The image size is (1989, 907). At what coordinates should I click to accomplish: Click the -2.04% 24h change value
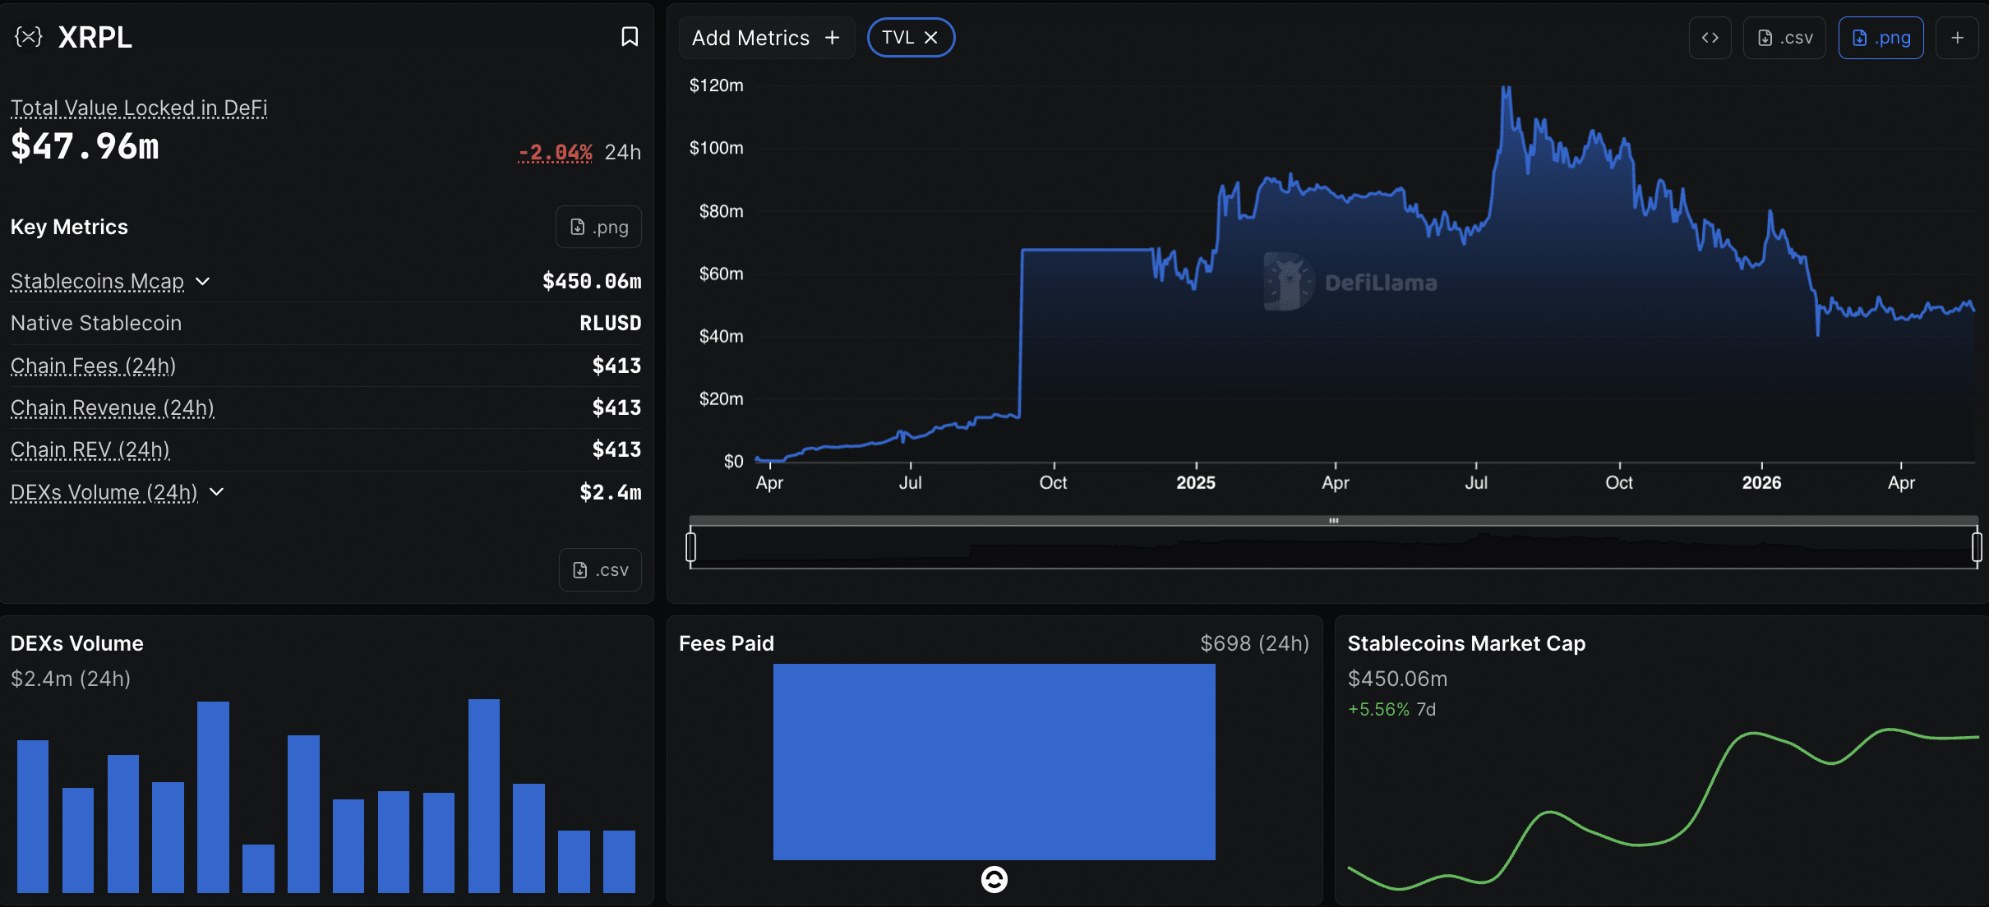[555, 152]
